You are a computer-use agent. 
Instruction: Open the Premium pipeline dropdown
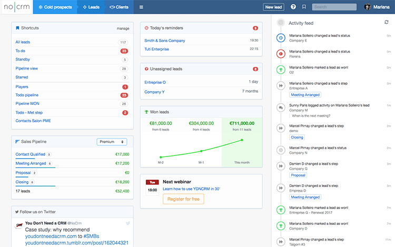coord(112,142)
